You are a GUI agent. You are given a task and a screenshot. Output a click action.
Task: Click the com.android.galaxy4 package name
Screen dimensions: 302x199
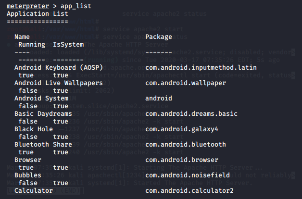point(181,129)
